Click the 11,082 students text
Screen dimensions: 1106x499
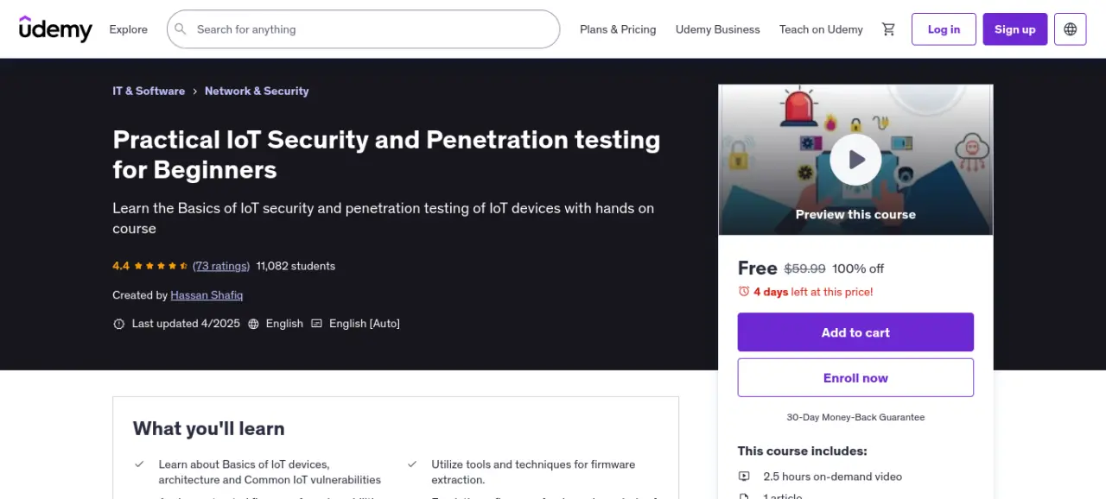click(x=296, y=266)
